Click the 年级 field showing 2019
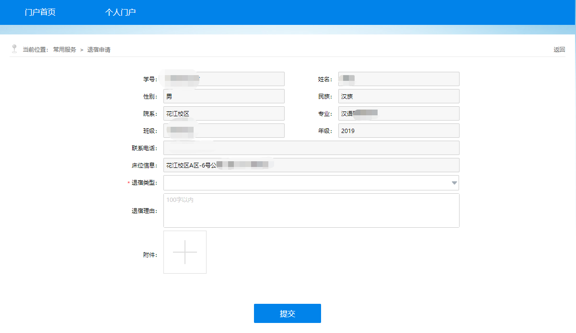576x333 pixels. [399, 131]
